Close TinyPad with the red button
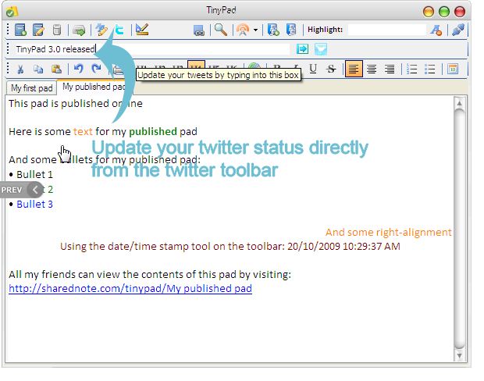The image size is (484, 381). tap(460, 12)
